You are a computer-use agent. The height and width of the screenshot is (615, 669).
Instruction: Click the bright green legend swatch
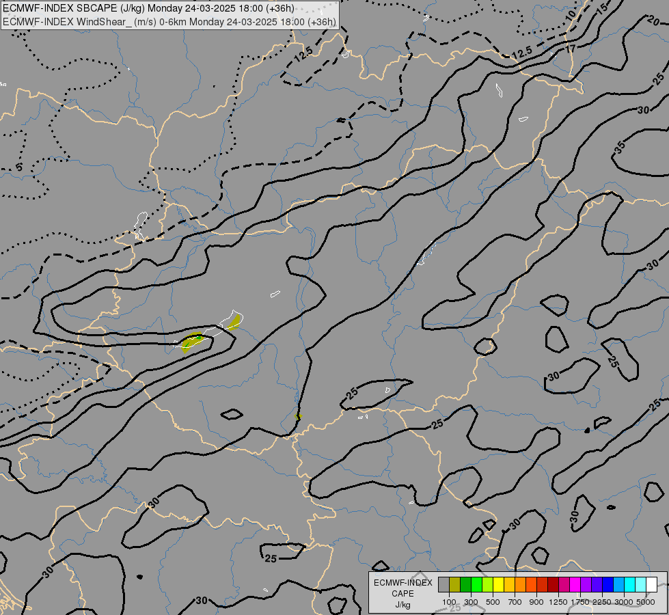tap(476, 584)
